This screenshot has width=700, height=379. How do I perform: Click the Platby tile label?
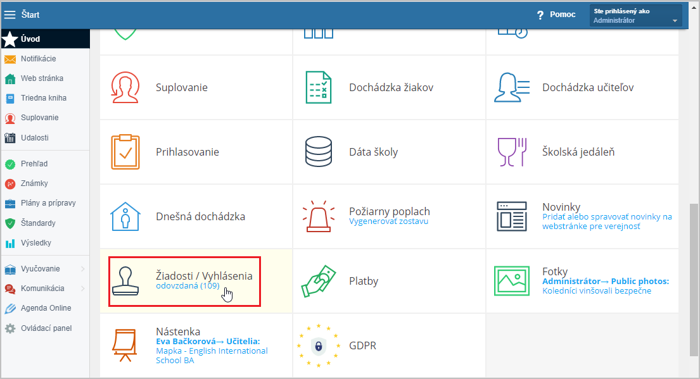(x=364, y=282)
